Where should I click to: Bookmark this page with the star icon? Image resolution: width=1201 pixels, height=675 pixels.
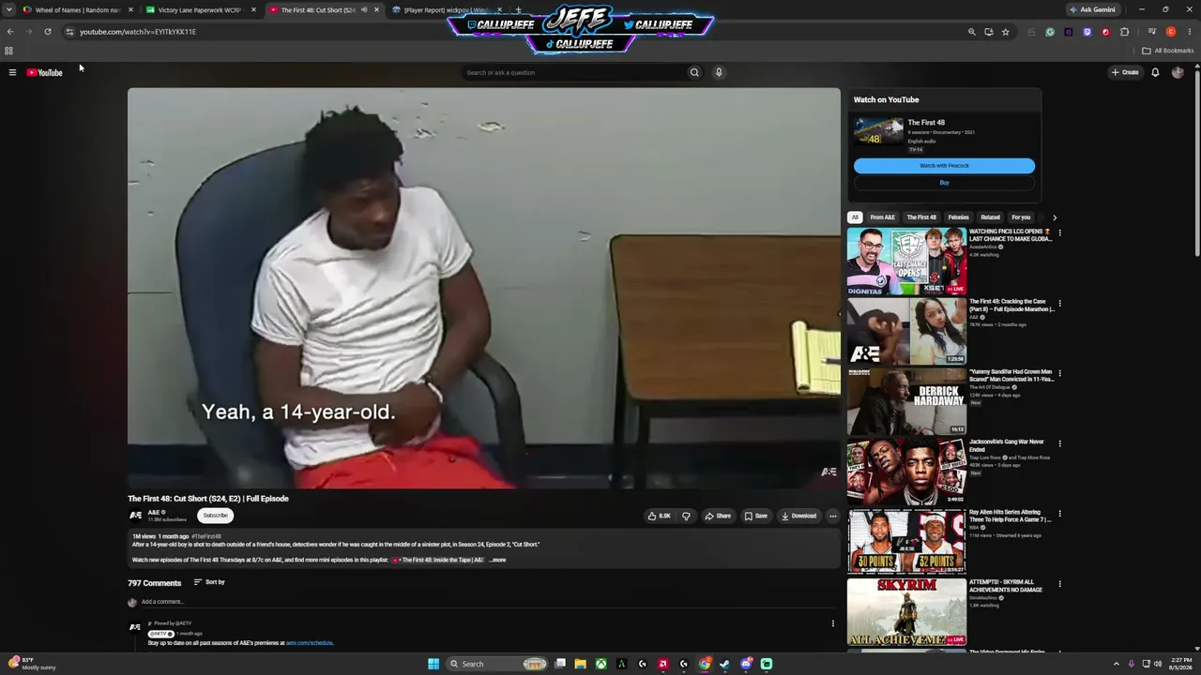(x=1006, y=32)
